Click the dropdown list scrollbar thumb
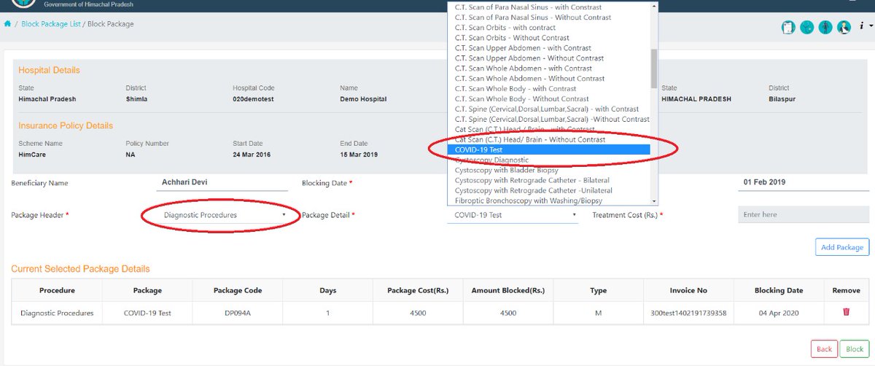875x366 pixels. [654, 68]
